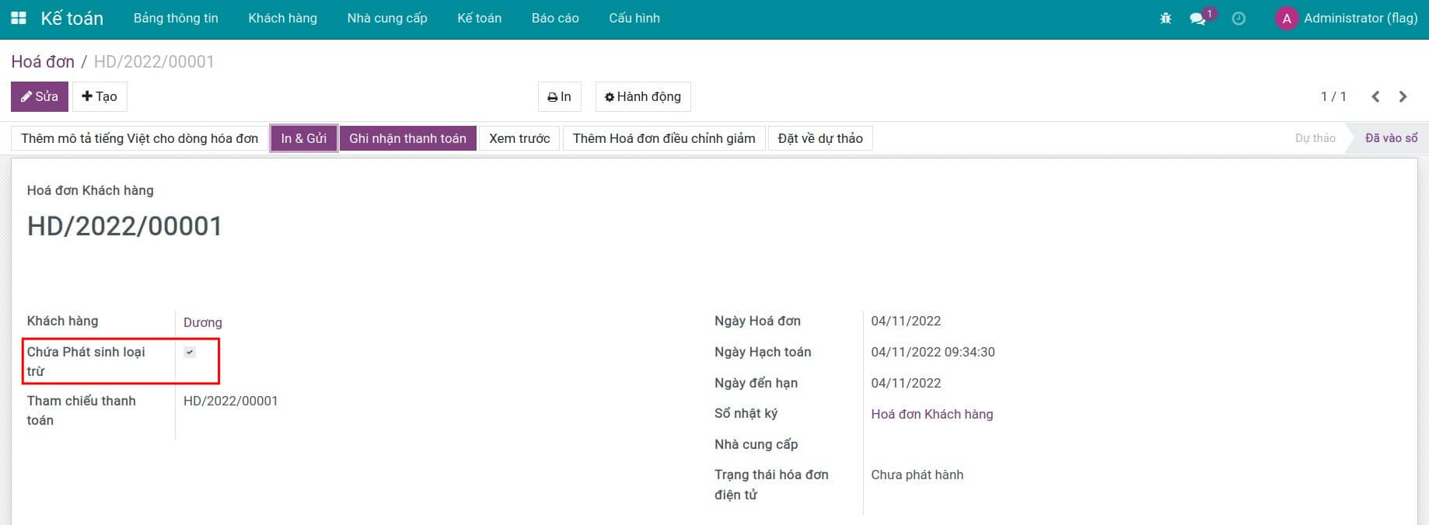Click the Tạo create button
1429x525 pixels.
(100, 96)
